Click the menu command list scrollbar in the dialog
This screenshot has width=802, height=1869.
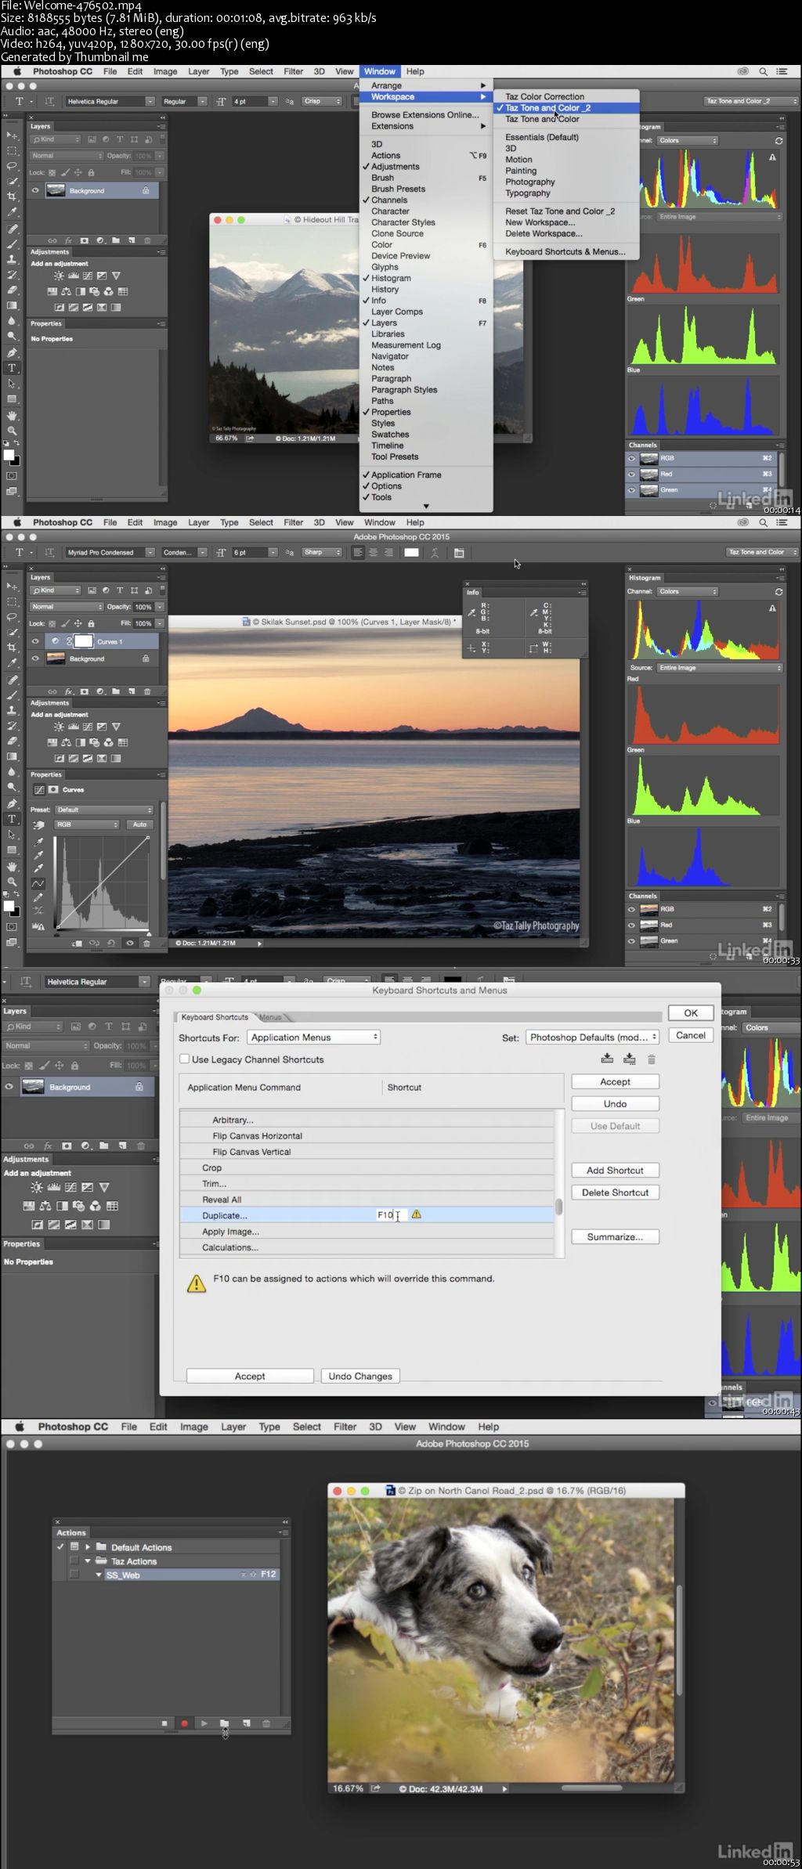[x=559, y=1207]
